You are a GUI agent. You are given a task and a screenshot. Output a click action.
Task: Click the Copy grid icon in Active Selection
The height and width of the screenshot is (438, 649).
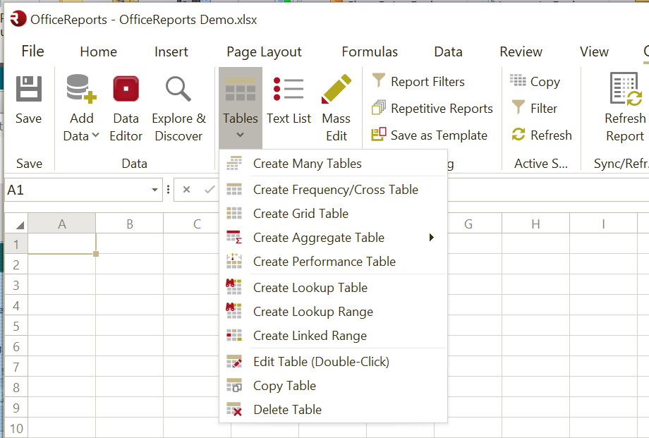pyautogui.click(x=518, y=80)
